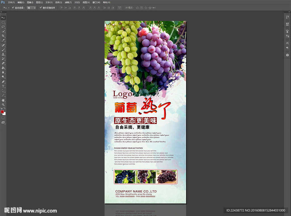Select the Quick Selection tool

tap(3, 31)
